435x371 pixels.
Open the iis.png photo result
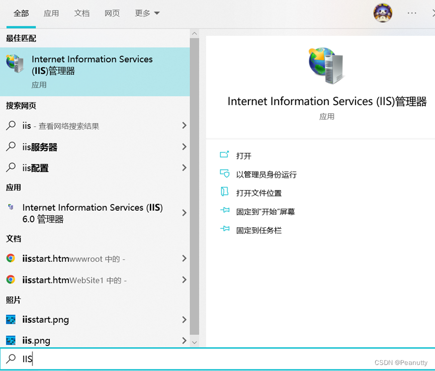point(95,340)
